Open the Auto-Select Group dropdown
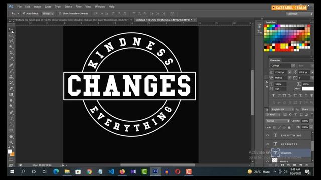The height and width of the screenshot is (180, 321). (48, 13)
